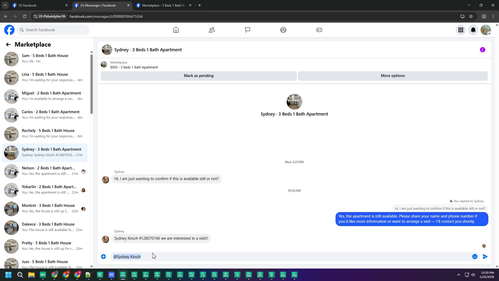Open chat with Nelson · 2 Beds 1 Bath Apartment
Viewport: 499px width, 281px height.
[45, 171]
